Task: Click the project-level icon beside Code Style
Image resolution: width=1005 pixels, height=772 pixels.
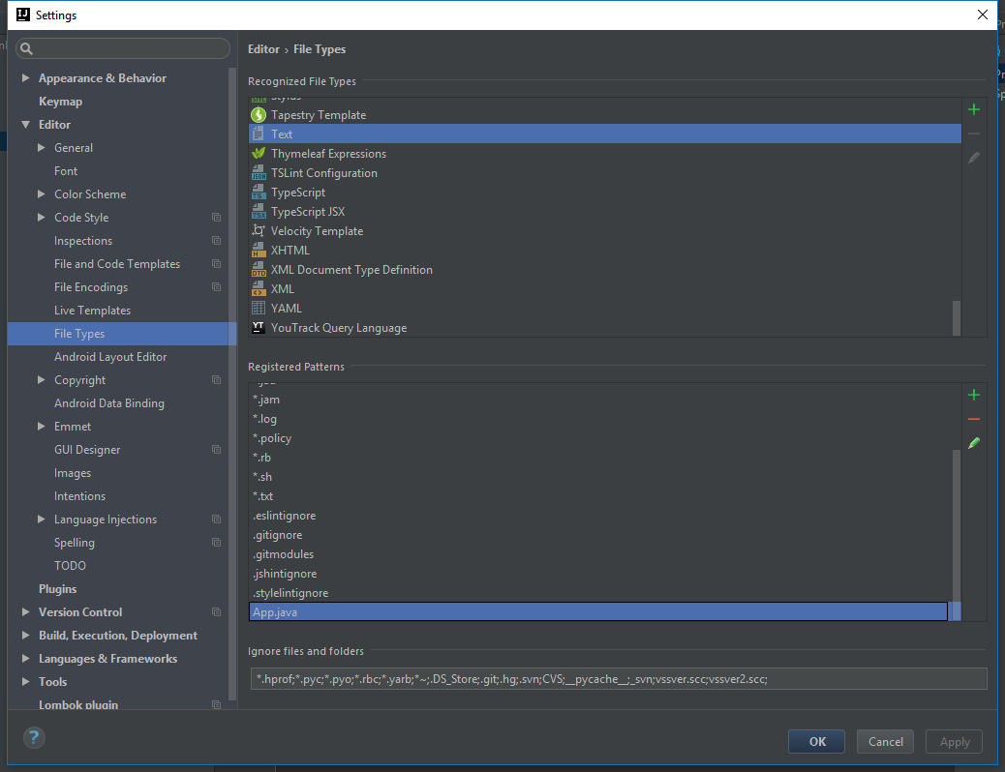Action: pos(217,217)
